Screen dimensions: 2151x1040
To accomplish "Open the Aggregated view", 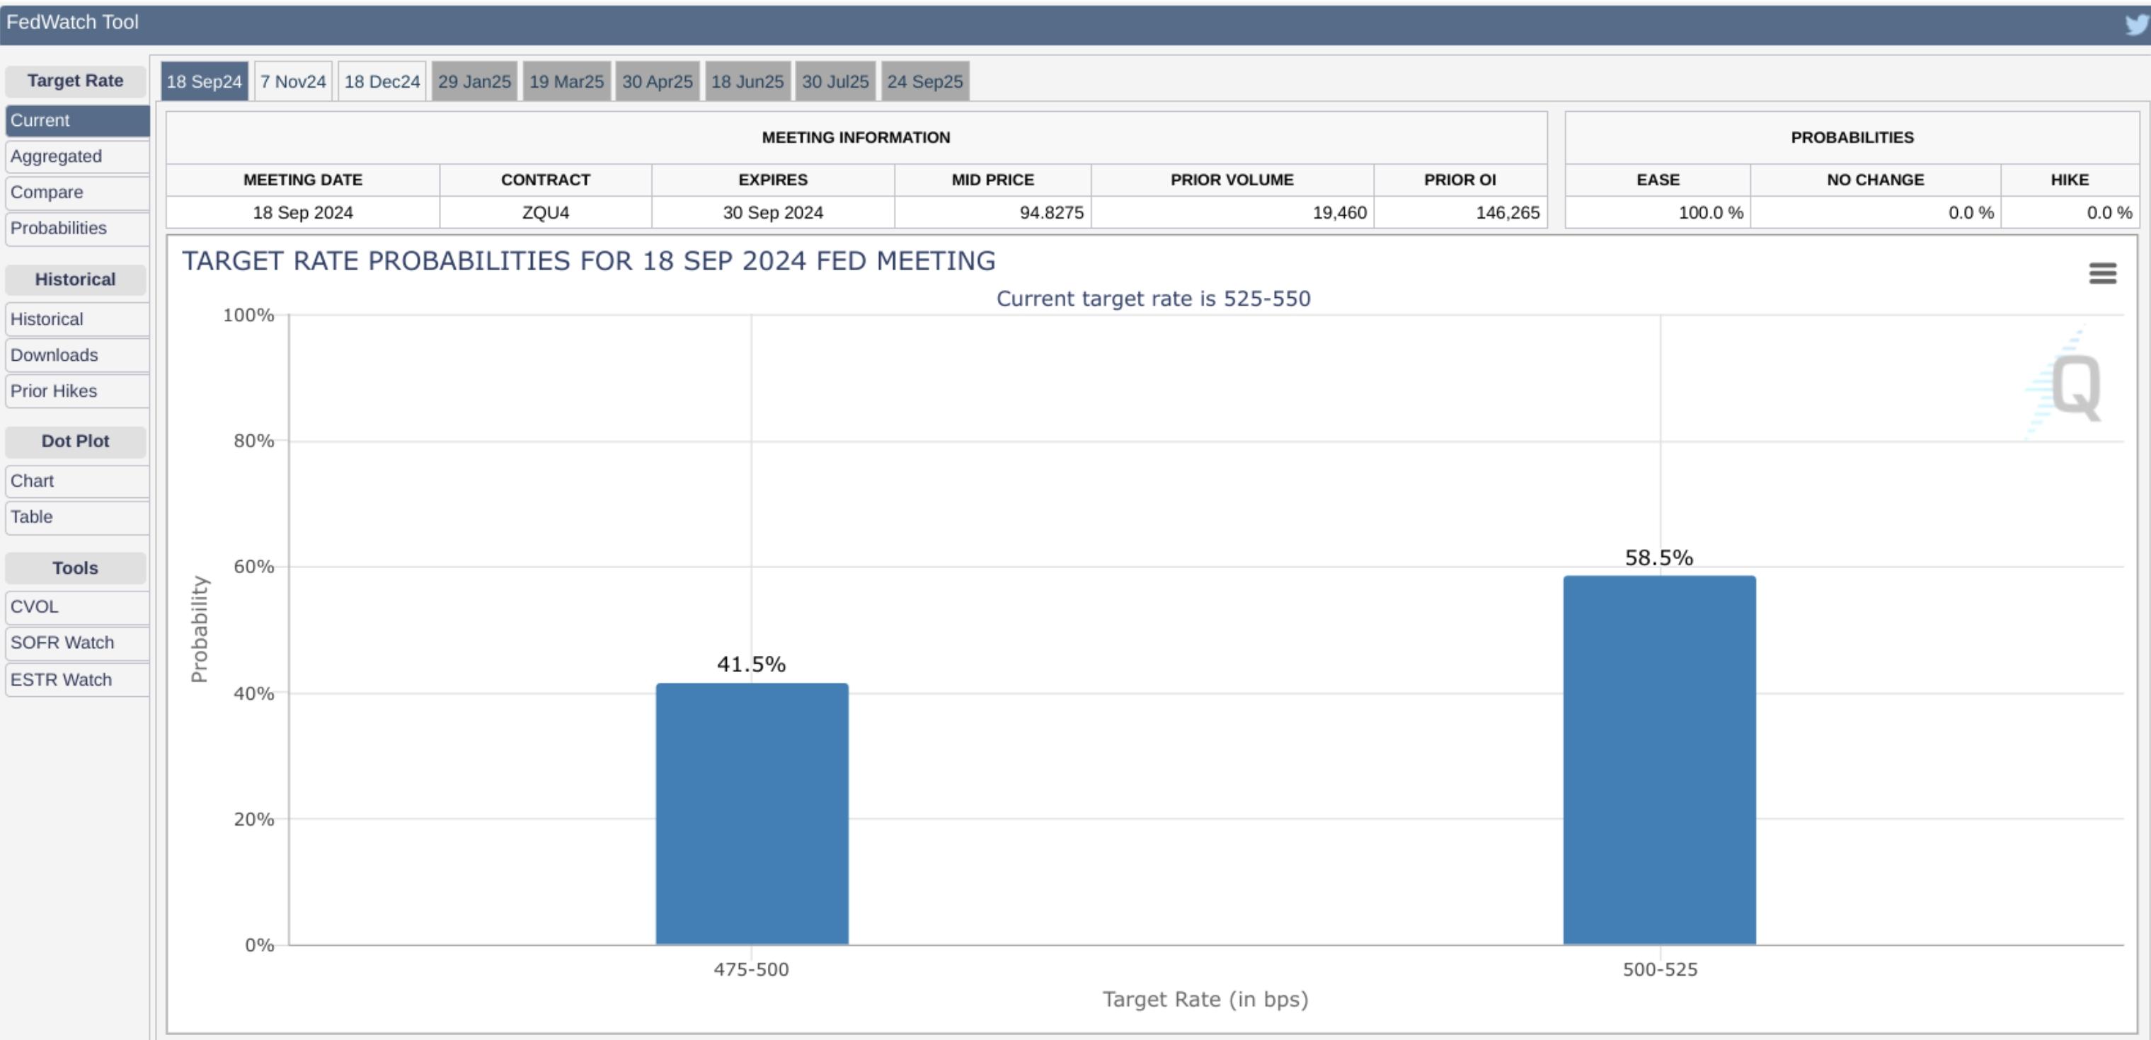I will 78,156.
